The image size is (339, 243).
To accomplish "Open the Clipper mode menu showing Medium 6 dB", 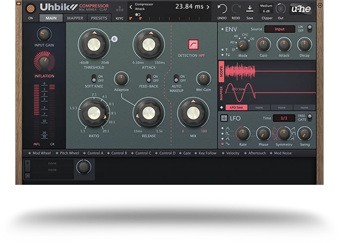I will pyautogui.click(x=266, y=8).
